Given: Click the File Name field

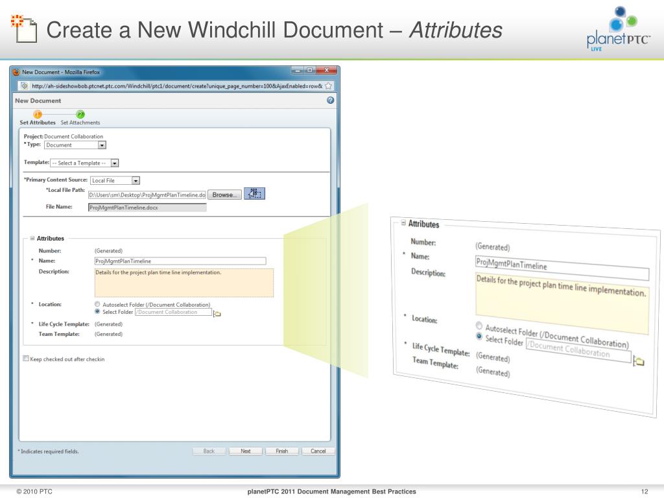Looking at the screenshot, I should pyautogui.click(x=147, y=207).
